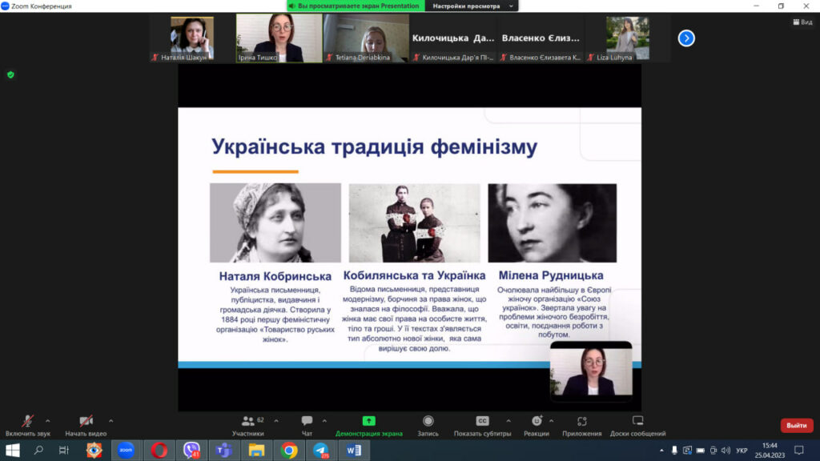Start recording with Запись button
Screen dimensions: 820x461
click(x=428, y=421)
